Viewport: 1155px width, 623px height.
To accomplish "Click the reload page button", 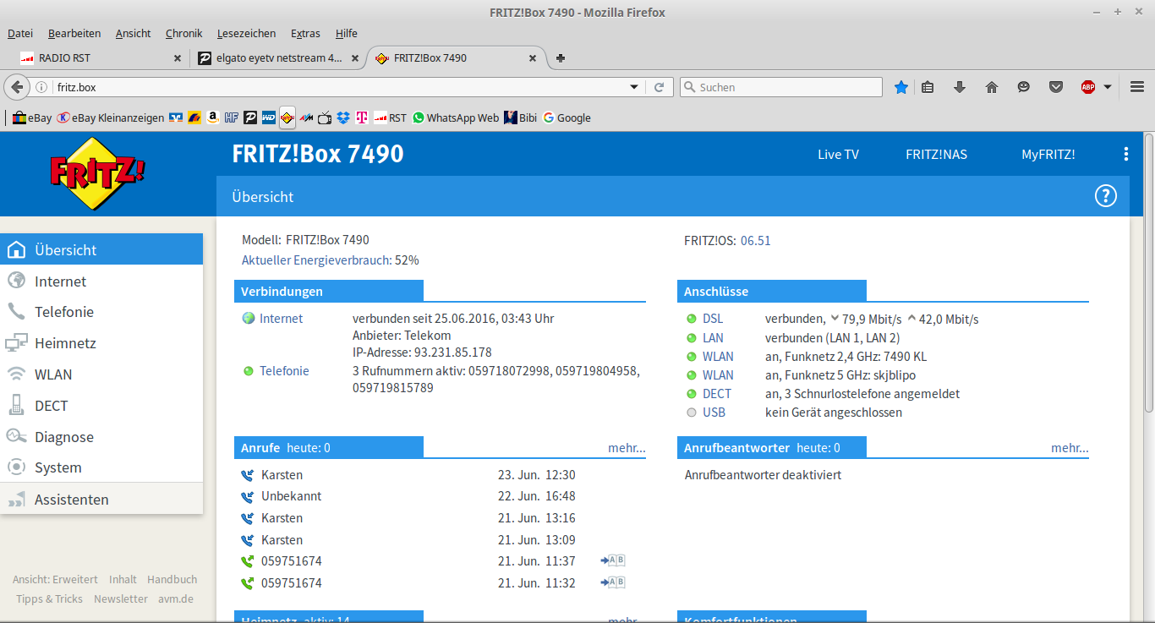I will [660, 87].
